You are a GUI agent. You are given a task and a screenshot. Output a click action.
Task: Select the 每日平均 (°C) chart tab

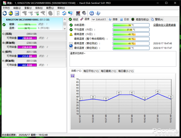tap(91, 71)
